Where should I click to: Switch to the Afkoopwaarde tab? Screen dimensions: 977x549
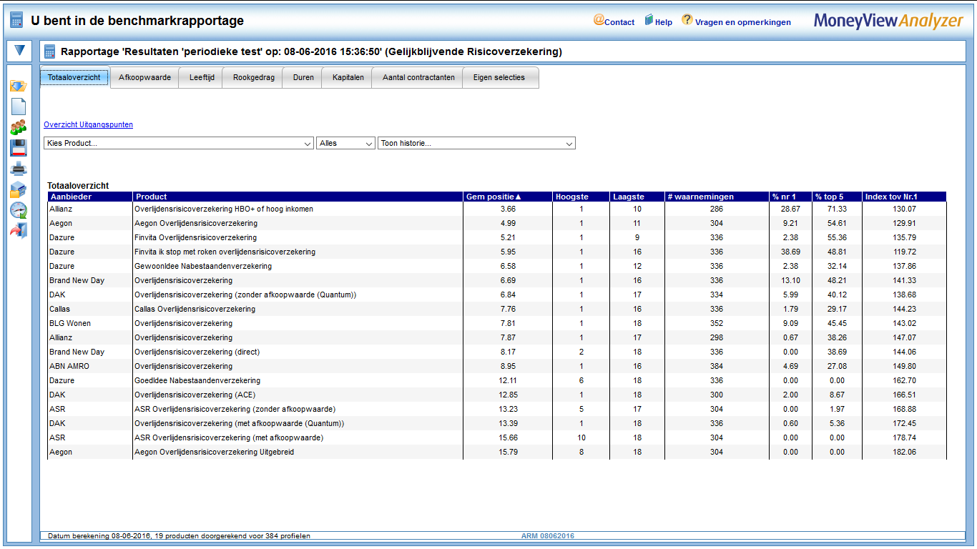144,77
